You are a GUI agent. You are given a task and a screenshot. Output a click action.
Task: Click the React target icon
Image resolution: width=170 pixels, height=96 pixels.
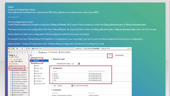point(35,66)
